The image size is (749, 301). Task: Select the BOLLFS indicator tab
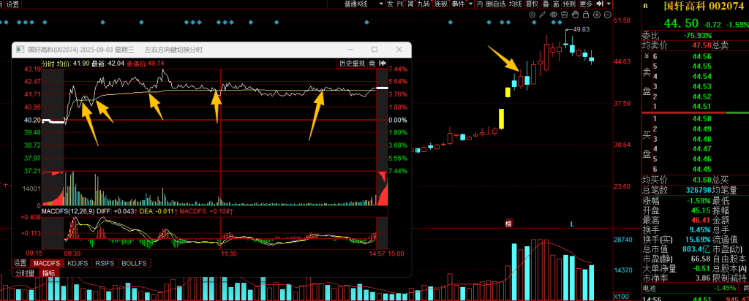pyautogui.click(x=132, y=263)
